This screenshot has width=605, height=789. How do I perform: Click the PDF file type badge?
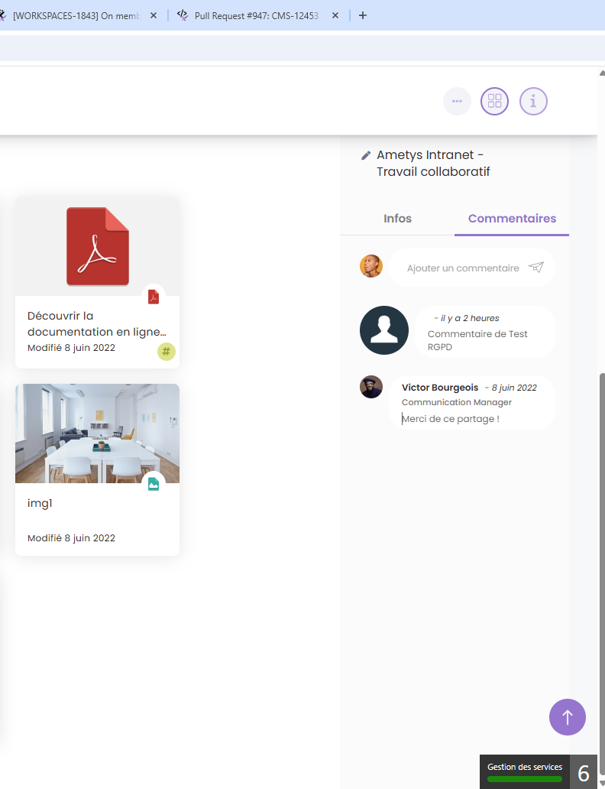click(154, 297)
